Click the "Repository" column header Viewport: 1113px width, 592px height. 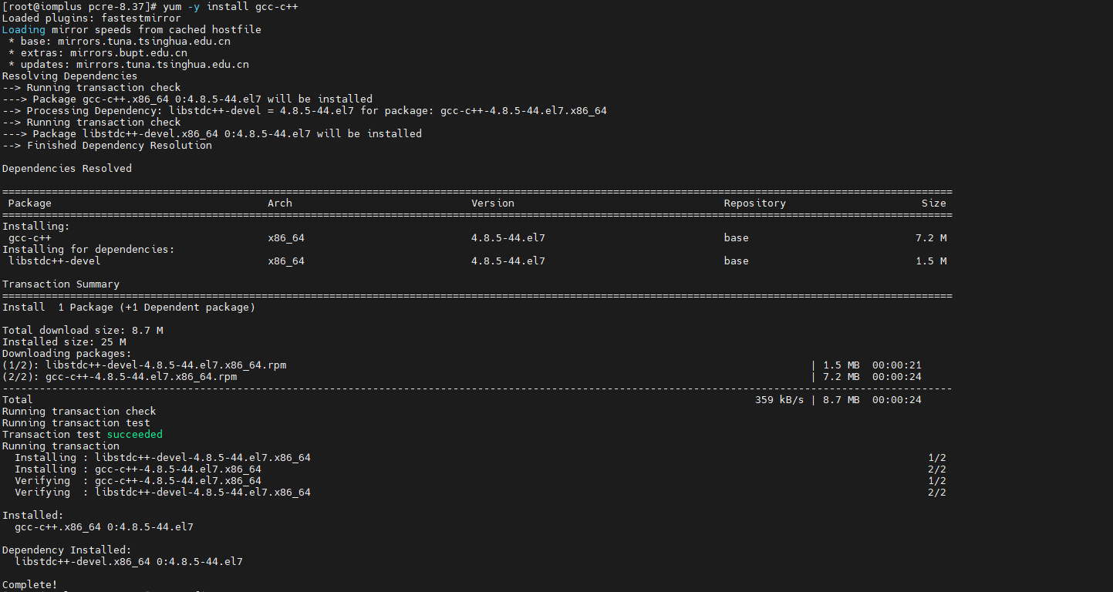pyautogui.click(x=754, y=203)
